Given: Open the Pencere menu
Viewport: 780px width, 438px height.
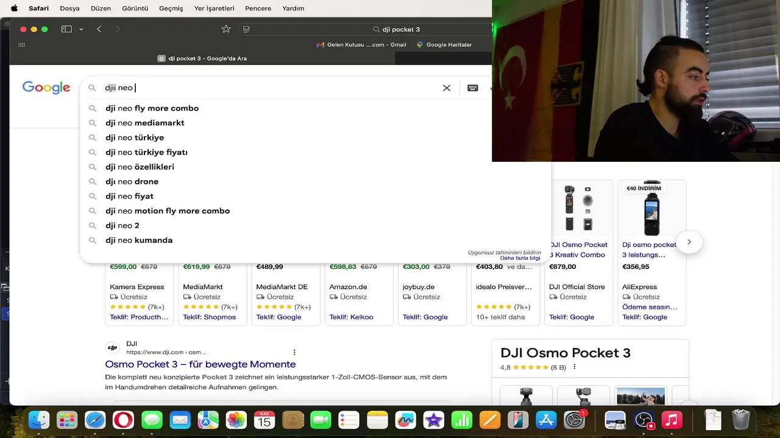Looking at the screenshot, I should [x=258, y=9].
